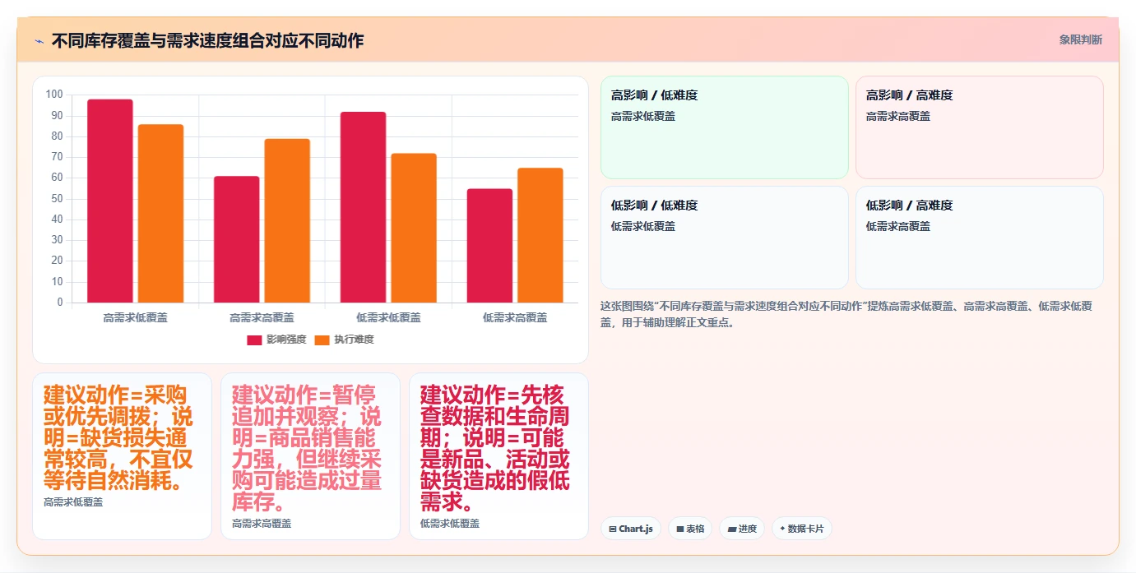Click the red 影响强度 bar for 低需求高覆盖
Viewport: 1136px width, 573px height.
click(489, 246)
